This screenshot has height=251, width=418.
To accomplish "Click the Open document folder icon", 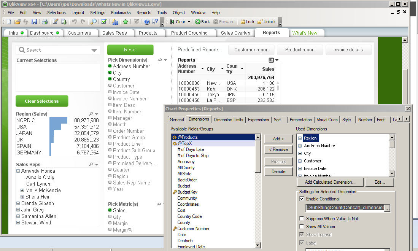I will pyautogui.click(x=17, y=22).
